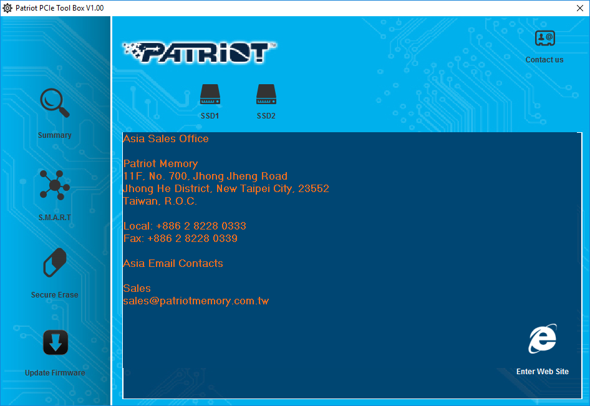Click the 'Jhong He District, New Taipei City' line

pyautogui.click(x=226, y=188)
